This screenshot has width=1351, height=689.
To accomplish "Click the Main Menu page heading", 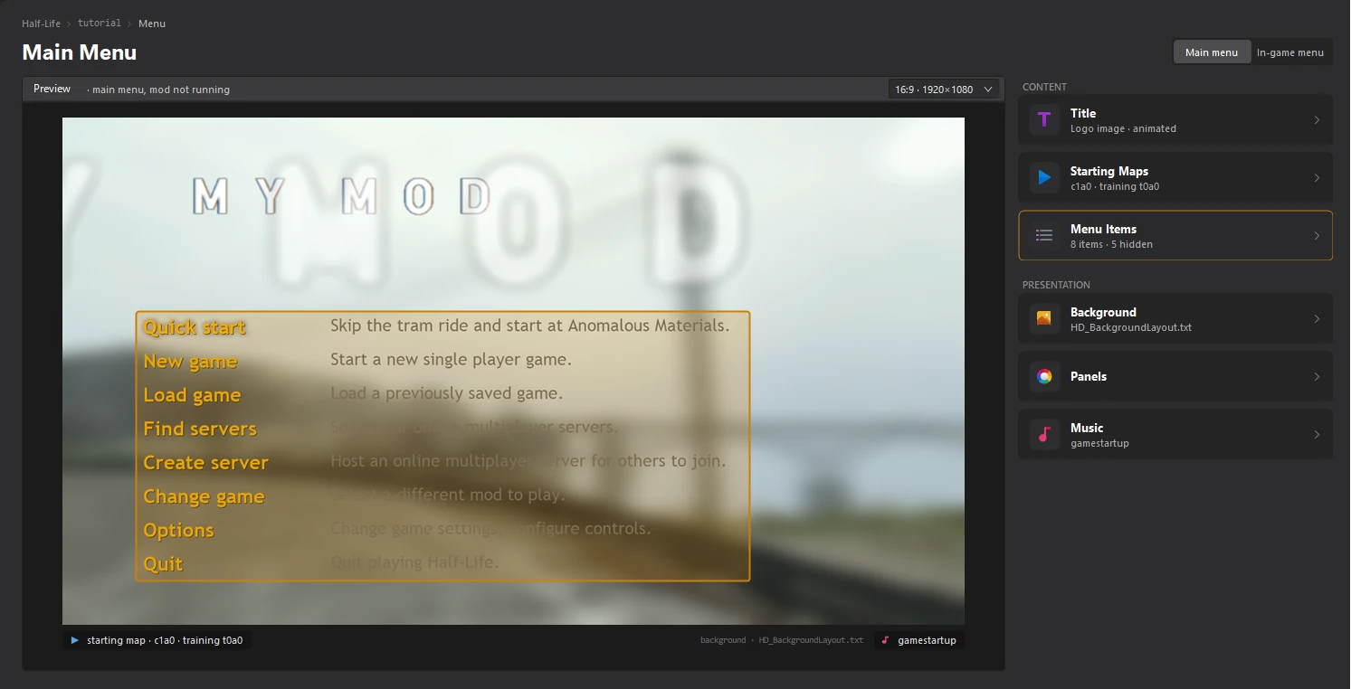I will [80, 52].
